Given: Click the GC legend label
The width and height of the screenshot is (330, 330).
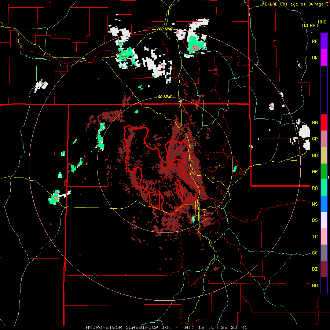Looking at the screenshot, I should click(315, 253).
